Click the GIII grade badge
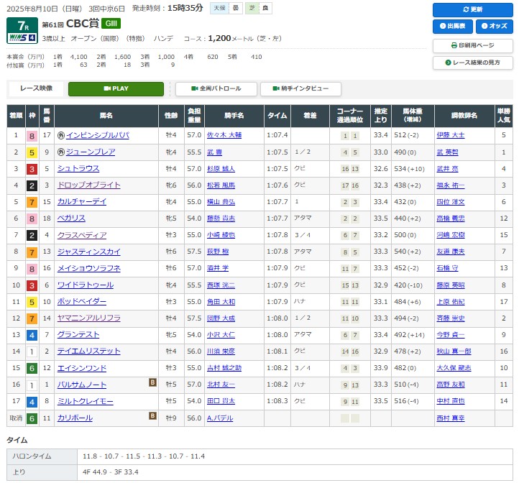Viewport: 519px width, 483px height. click(x=113, y=24)
